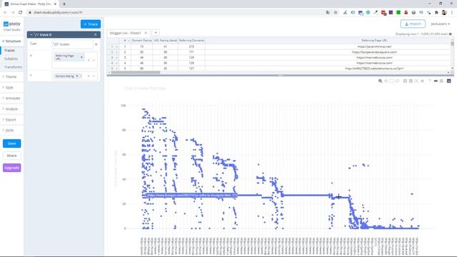Click the Domain Rating column header
The image size is (457, 257).
[141, 41]
